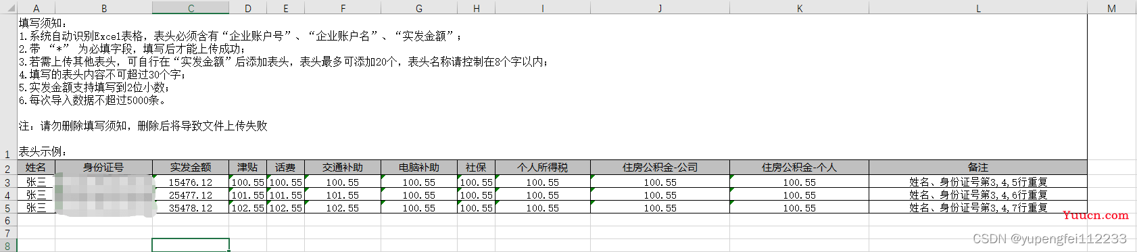Click the 备注 header cell
The image size is (1137, 252).
pos(978,168)
